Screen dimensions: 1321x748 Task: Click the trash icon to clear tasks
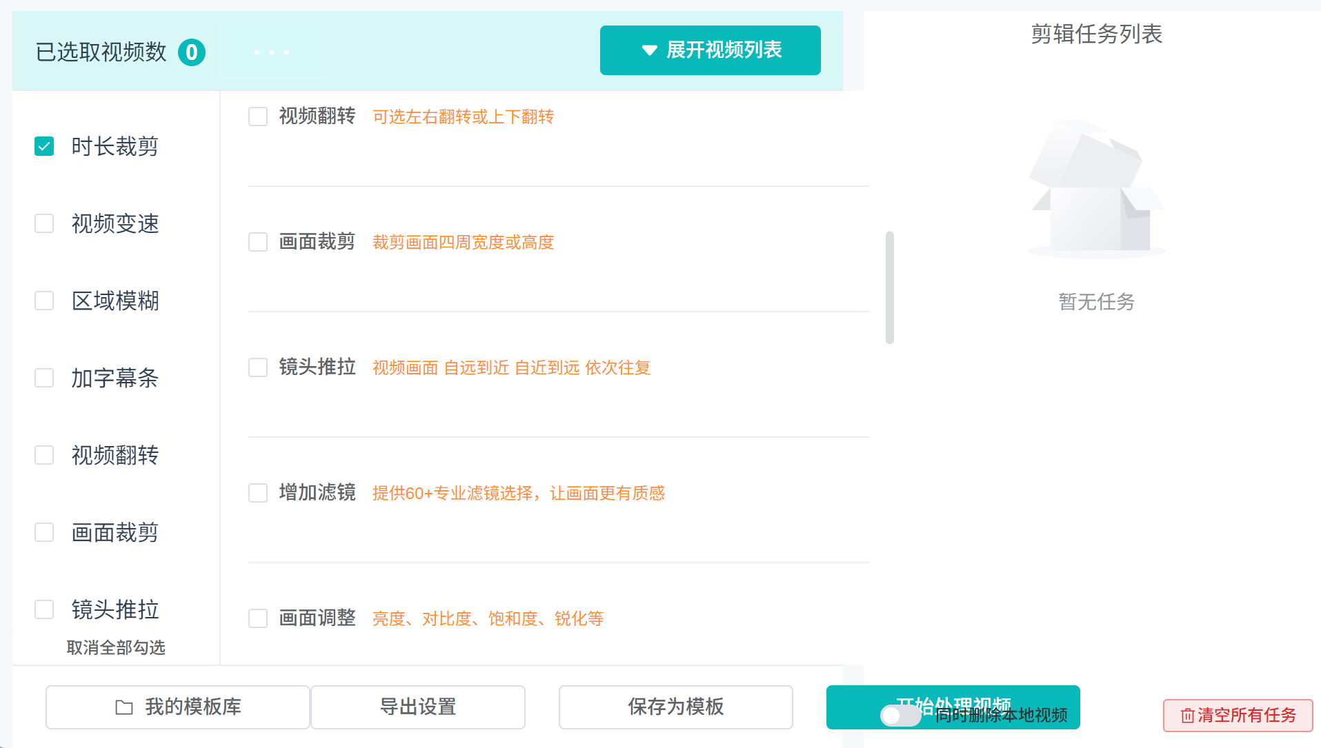1187,716
